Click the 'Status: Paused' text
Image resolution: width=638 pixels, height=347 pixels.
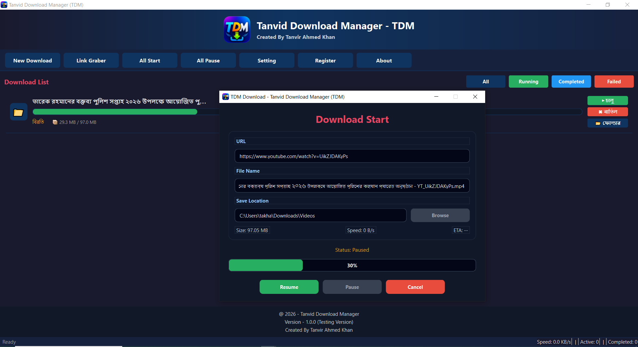pos(352,250)
